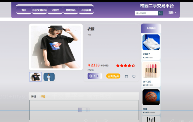Click the 篮球 product name
This screenshot has height=122, width=193.
pyautogui.click(x=145, y=109)
